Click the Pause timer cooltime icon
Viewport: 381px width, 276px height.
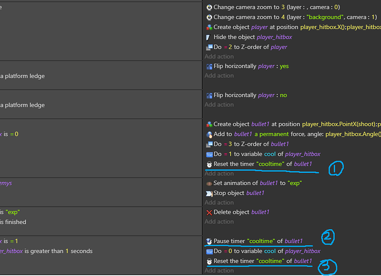tap(209, 241)
